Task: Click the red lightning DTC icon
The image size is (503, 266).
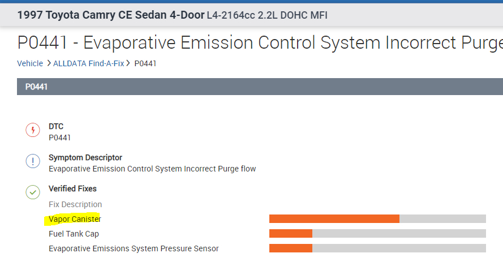Action: click(x=33, y=130)
